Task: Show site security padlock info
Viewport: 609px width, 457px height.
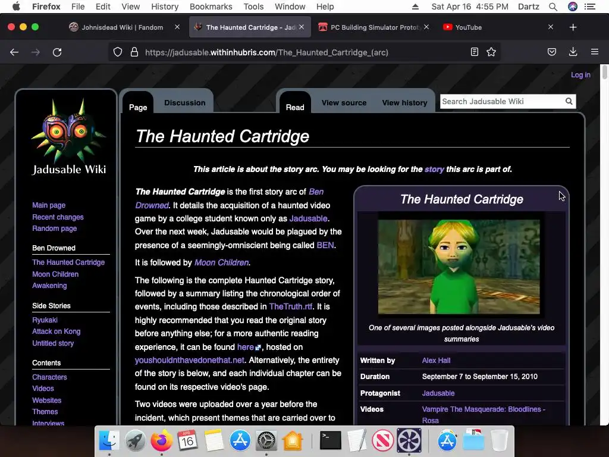Action: (134, 52)
